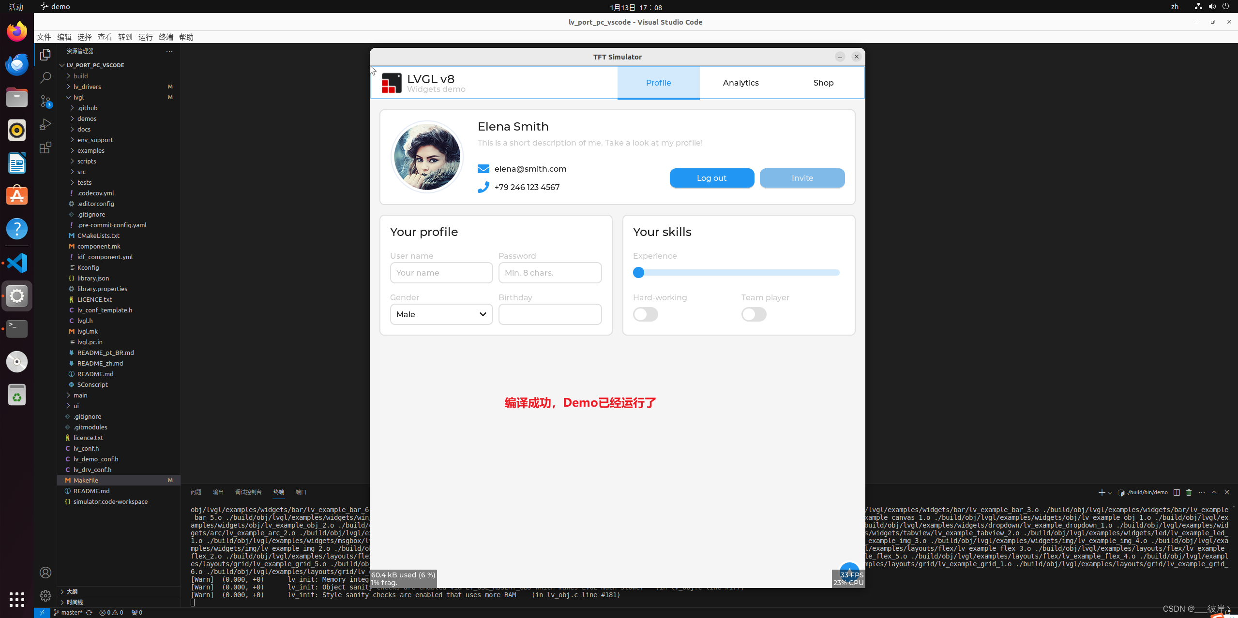Expand the src folder in explorer

point(80,171)
